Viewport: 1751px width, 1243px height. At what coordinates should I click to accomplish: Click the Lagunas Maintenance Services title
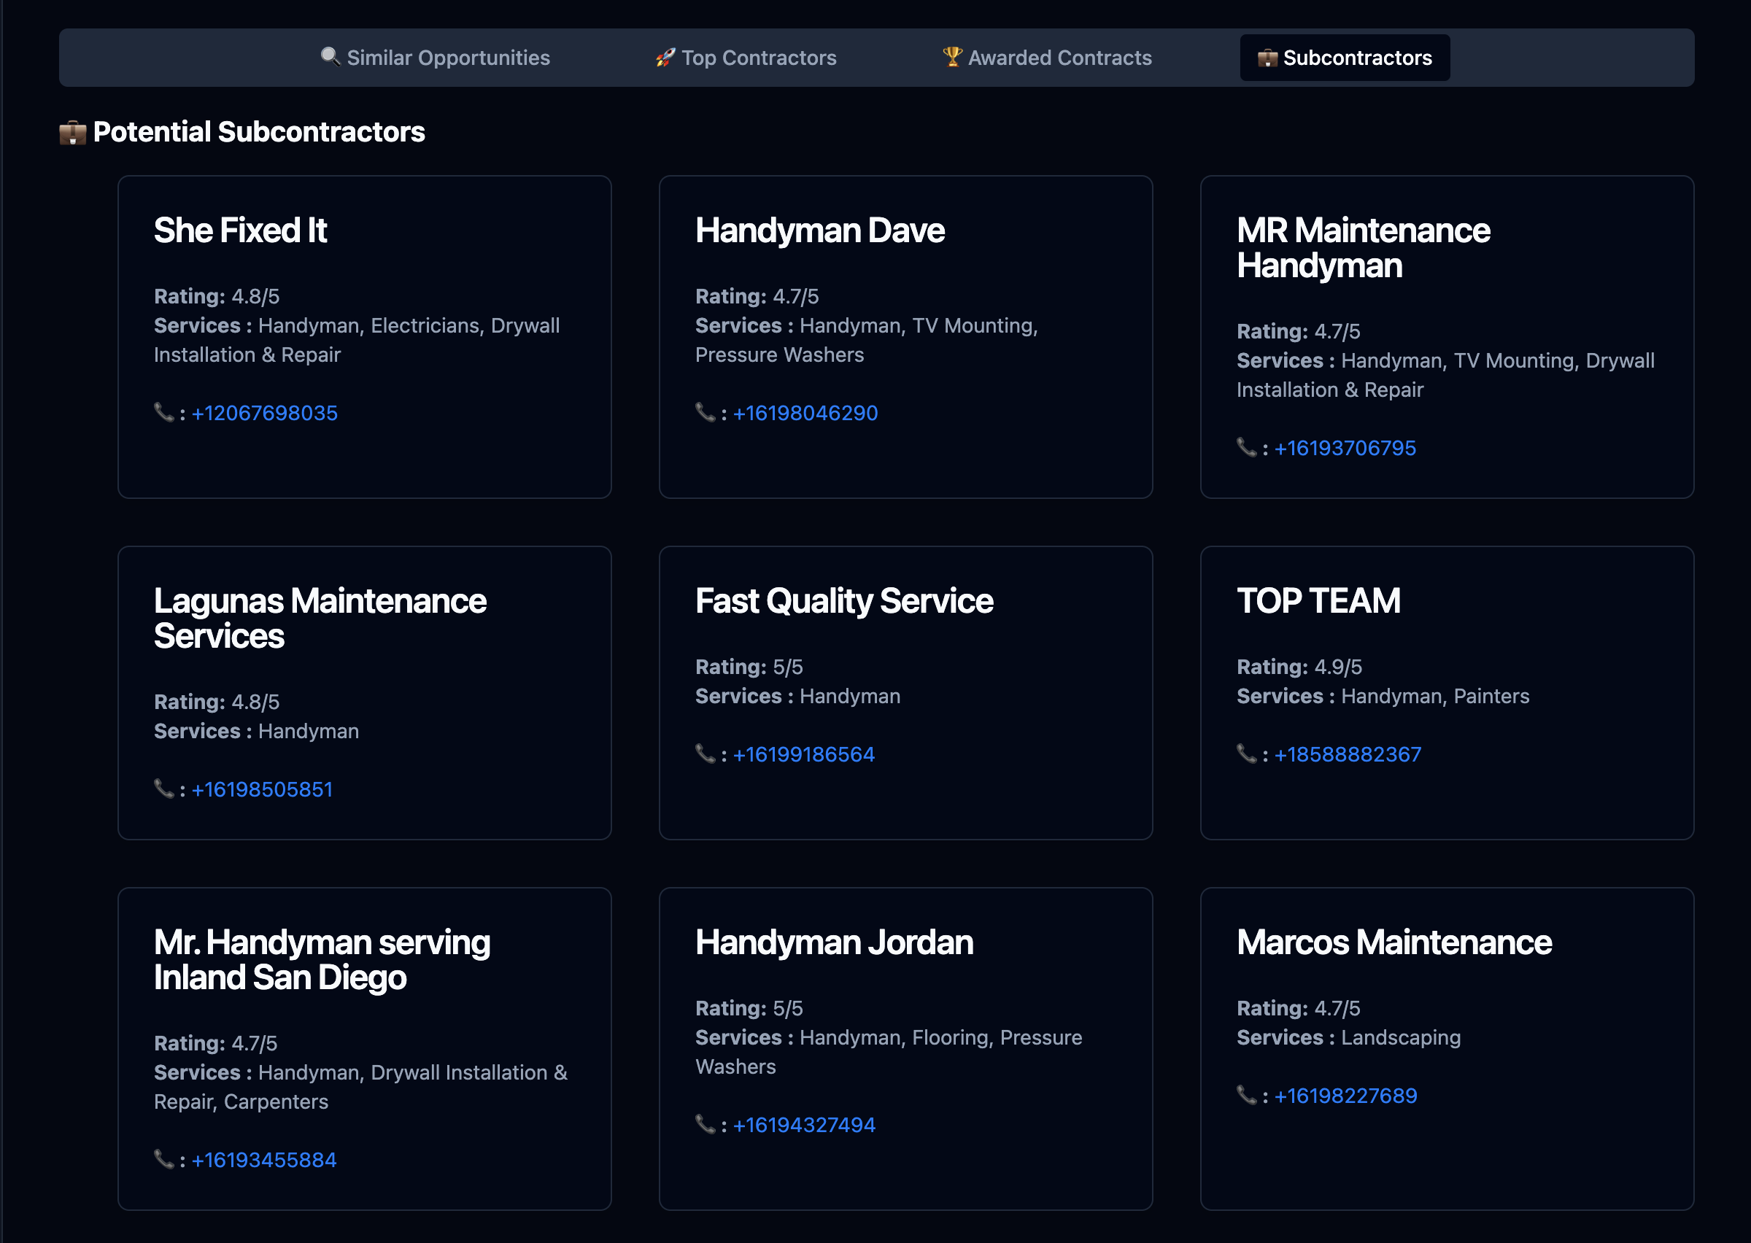[320, 619]
